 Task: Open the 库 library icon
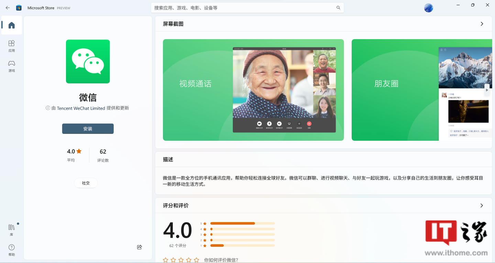(x=12, y=230)
